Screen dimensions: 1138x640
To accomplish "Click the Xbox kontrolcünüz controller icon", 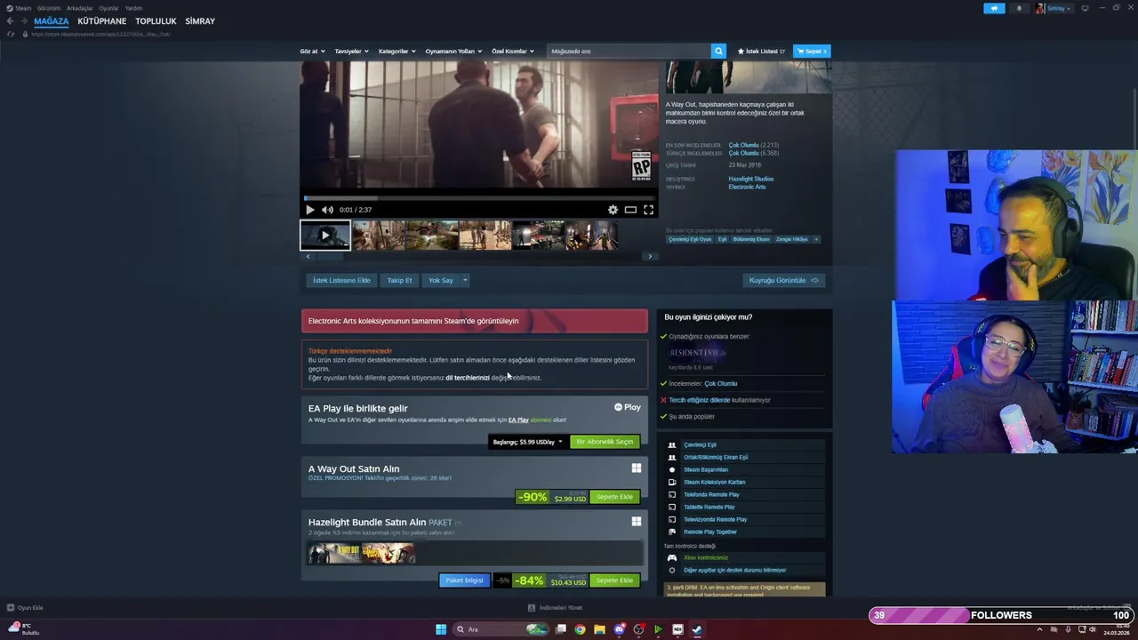I will [x=672, y=558].
